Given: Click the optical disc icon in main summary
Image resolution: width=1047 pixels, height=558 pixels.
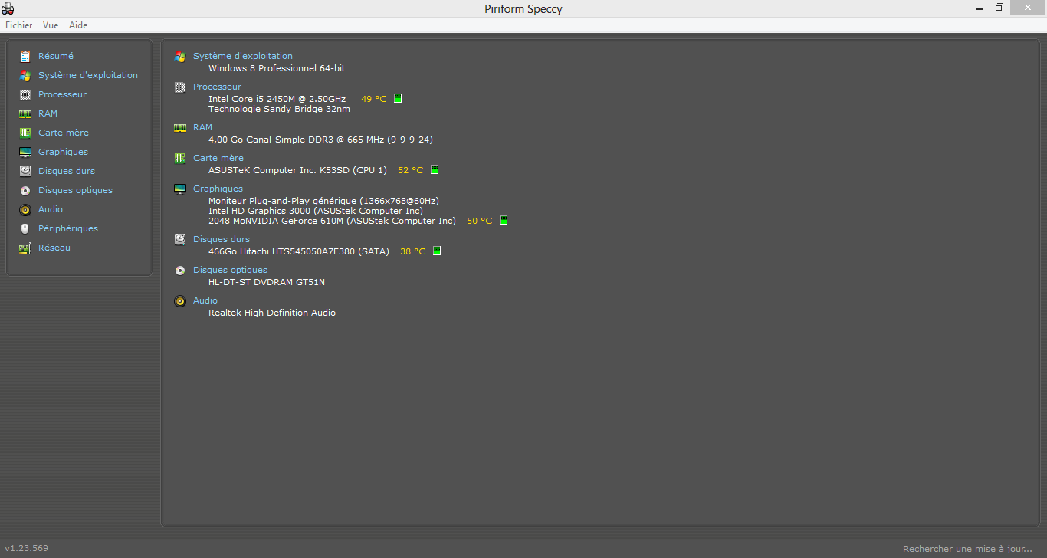Looking at the screenshot, I should pos(180,270).
